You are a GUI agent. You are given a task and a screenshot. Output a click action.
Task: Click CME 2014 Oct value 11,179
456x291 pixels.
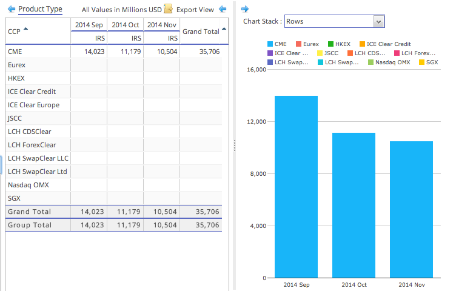click(x=130, y=52)
